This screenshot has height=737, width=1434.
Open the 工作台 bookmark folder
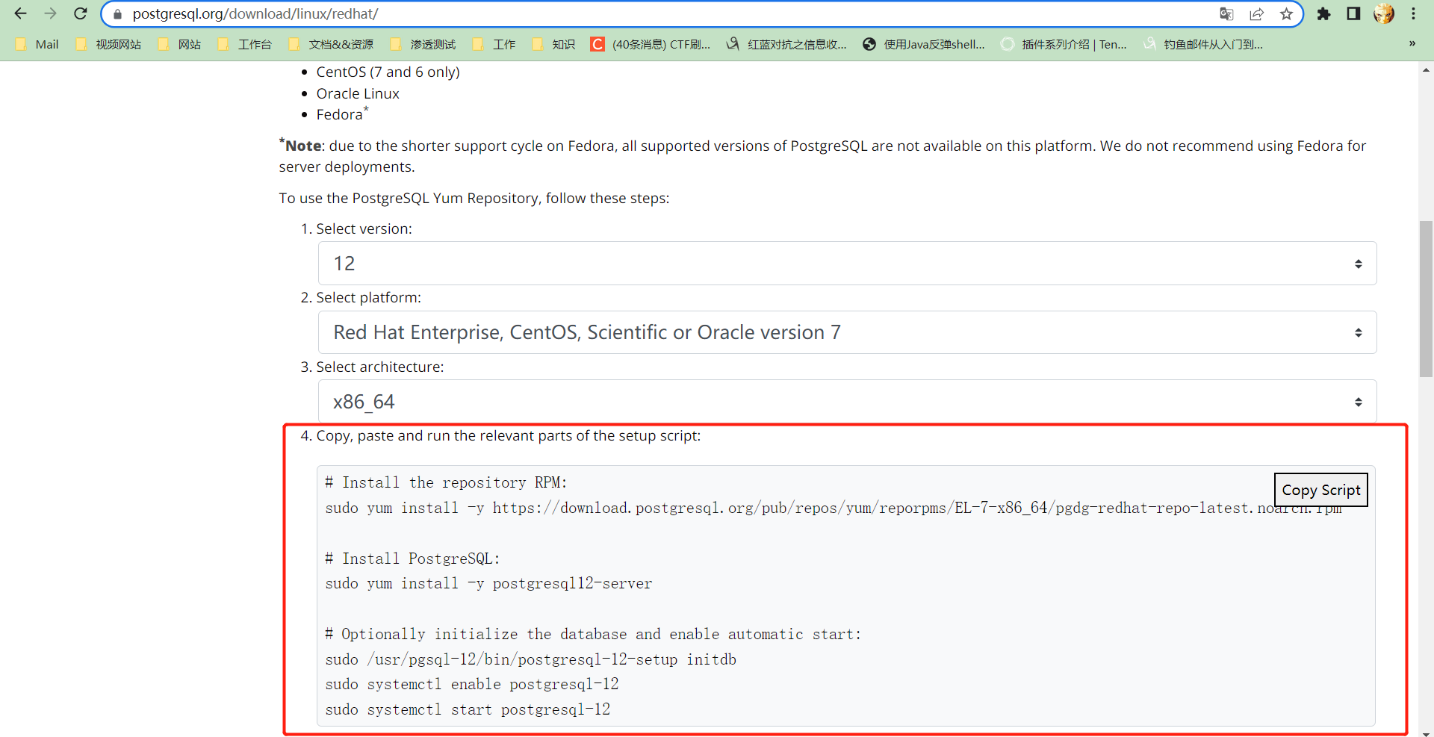tap(244, 44)
